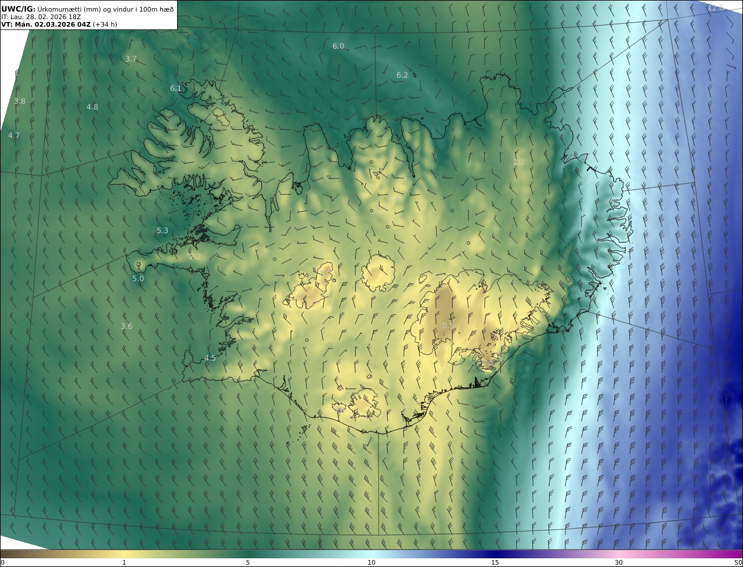Click the initial time "IT: Lau. 28. 02. 2026 18Z"
The image size is (743, 567).
click(x=41, y=17)
